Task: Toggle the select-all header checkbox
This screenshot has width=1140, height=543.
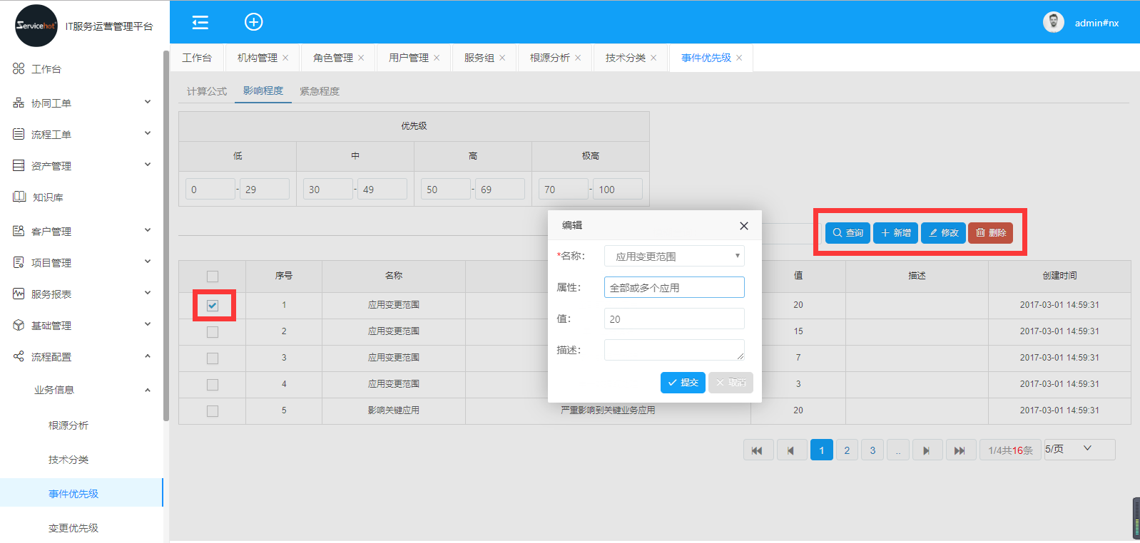Action: pos(213,276)
